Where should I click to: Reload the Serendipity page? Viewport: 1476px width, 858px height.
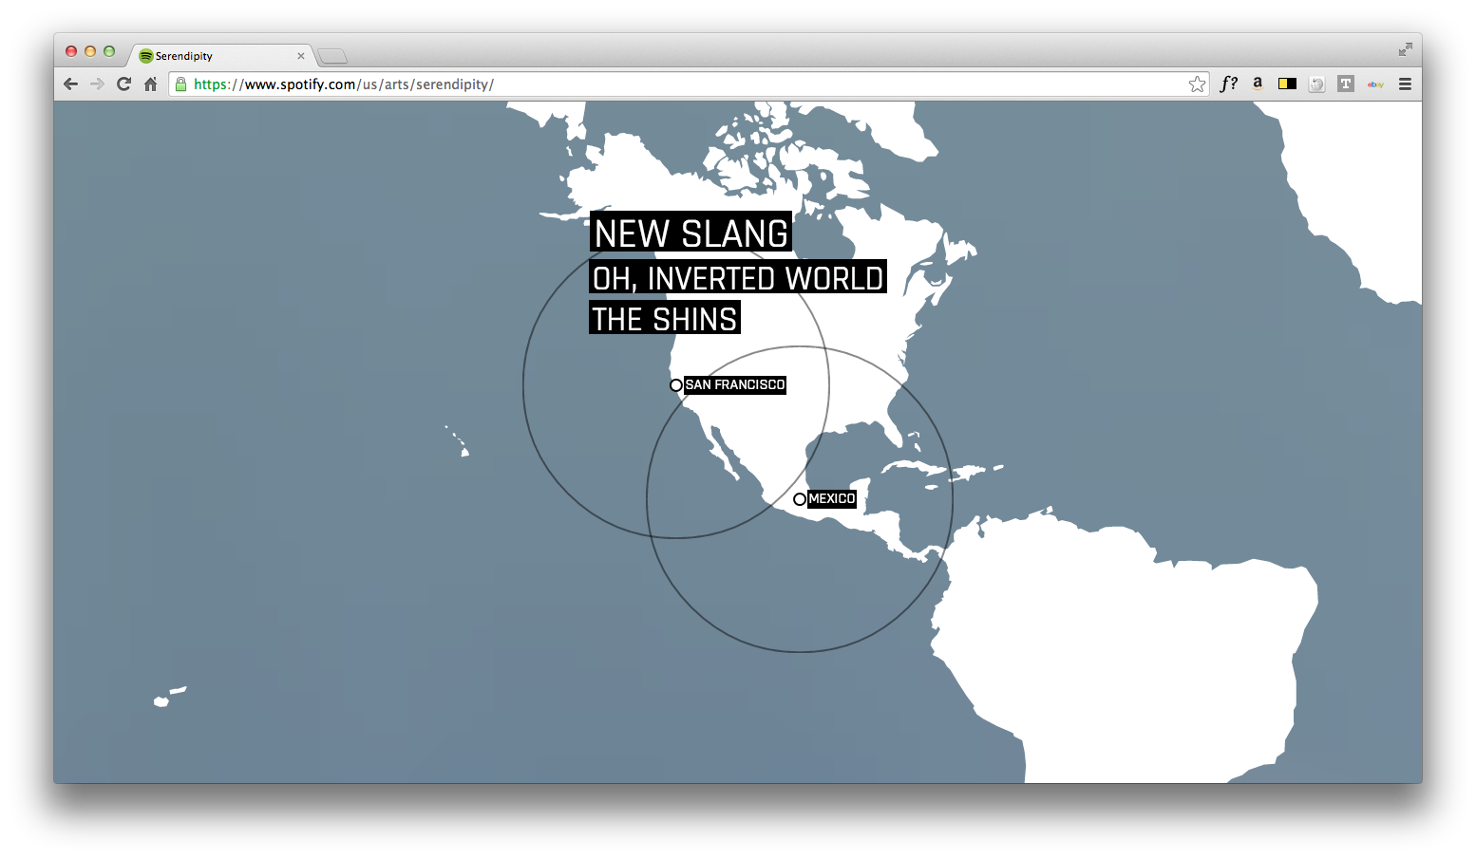123,84
